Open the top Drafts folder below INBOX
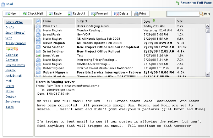Viewport: 213px width, 138px height. [x=10, y=27]
